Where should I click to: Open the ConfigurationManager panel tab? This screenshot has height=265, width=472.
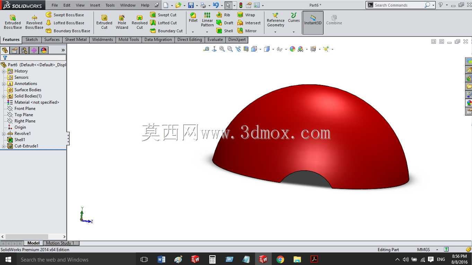24,50
